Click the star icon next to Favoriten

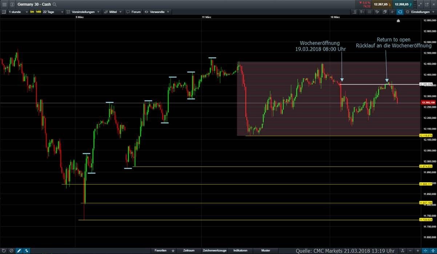(x=173, y=250)
